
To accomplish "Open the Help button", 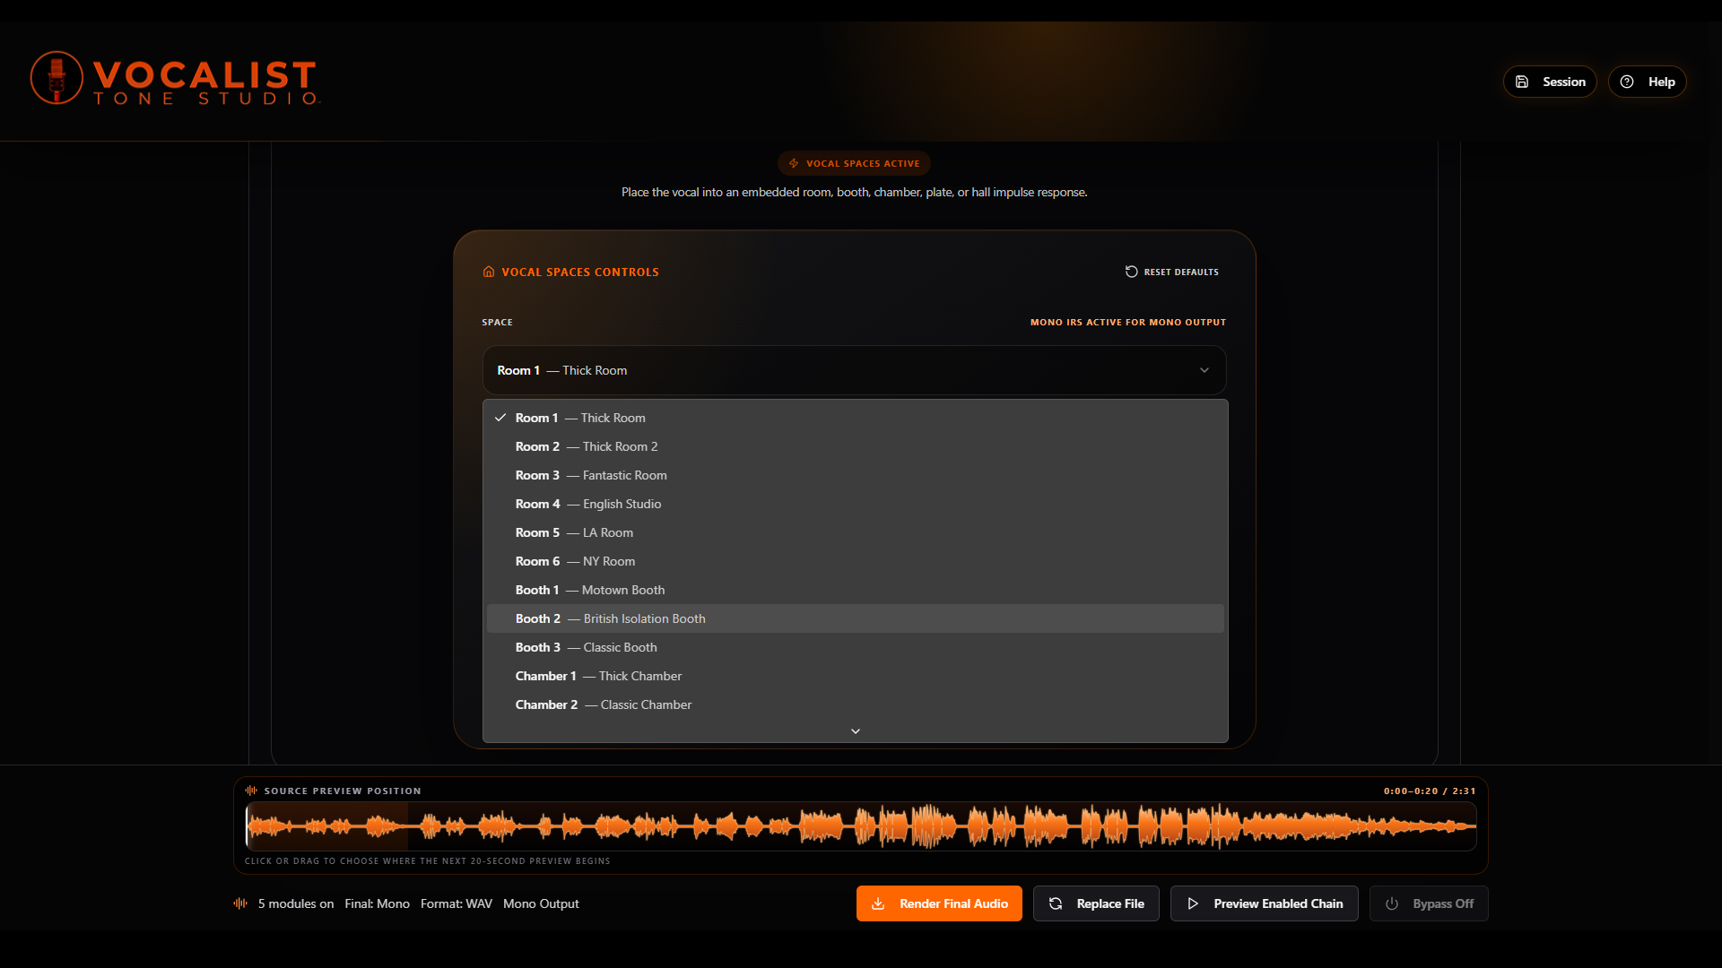I will tap(1648, 82).
